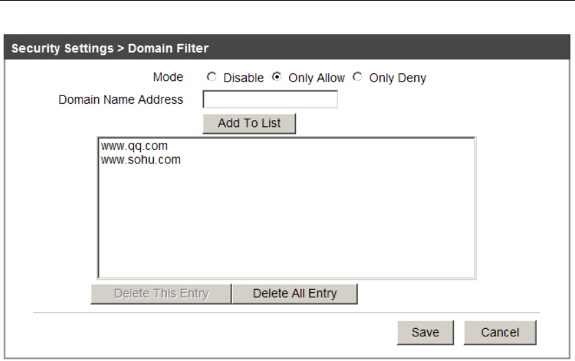This screenshot has width=575, height=361.
Task: Choose the Only Allow radio button
Action: [277, 78]
